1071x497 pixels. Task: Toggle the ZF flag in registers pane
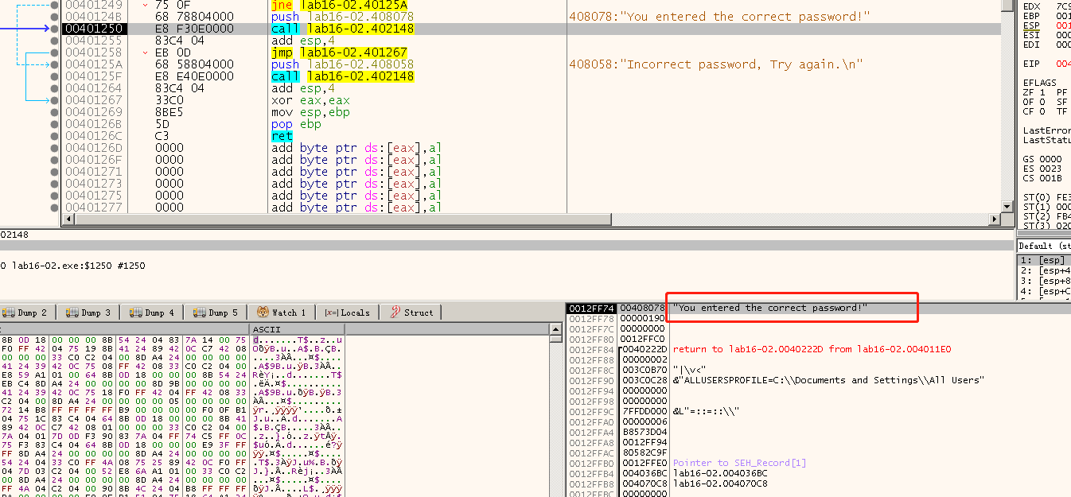(x=1027, y=91)
